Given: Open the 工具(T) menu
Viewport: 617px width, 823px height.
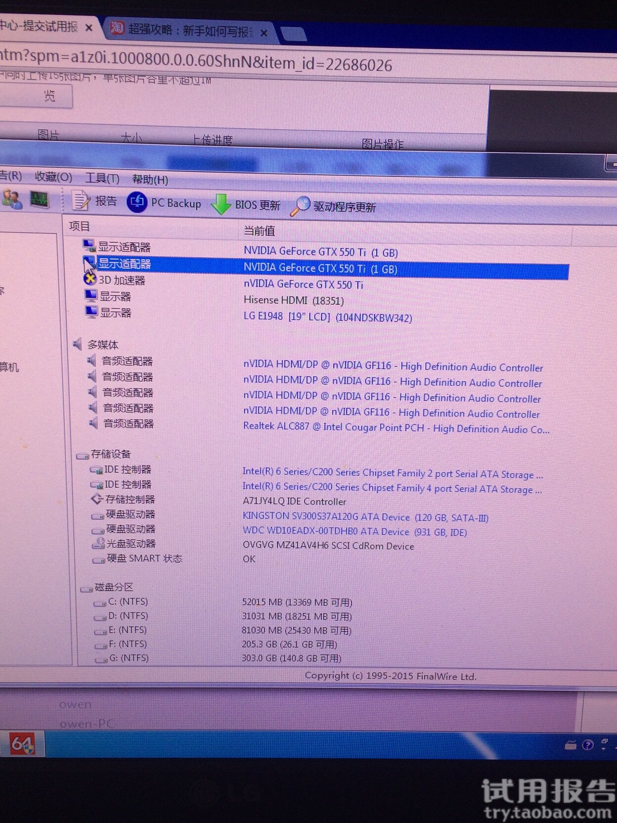Looking at the screenshot, I should (102, 178).
